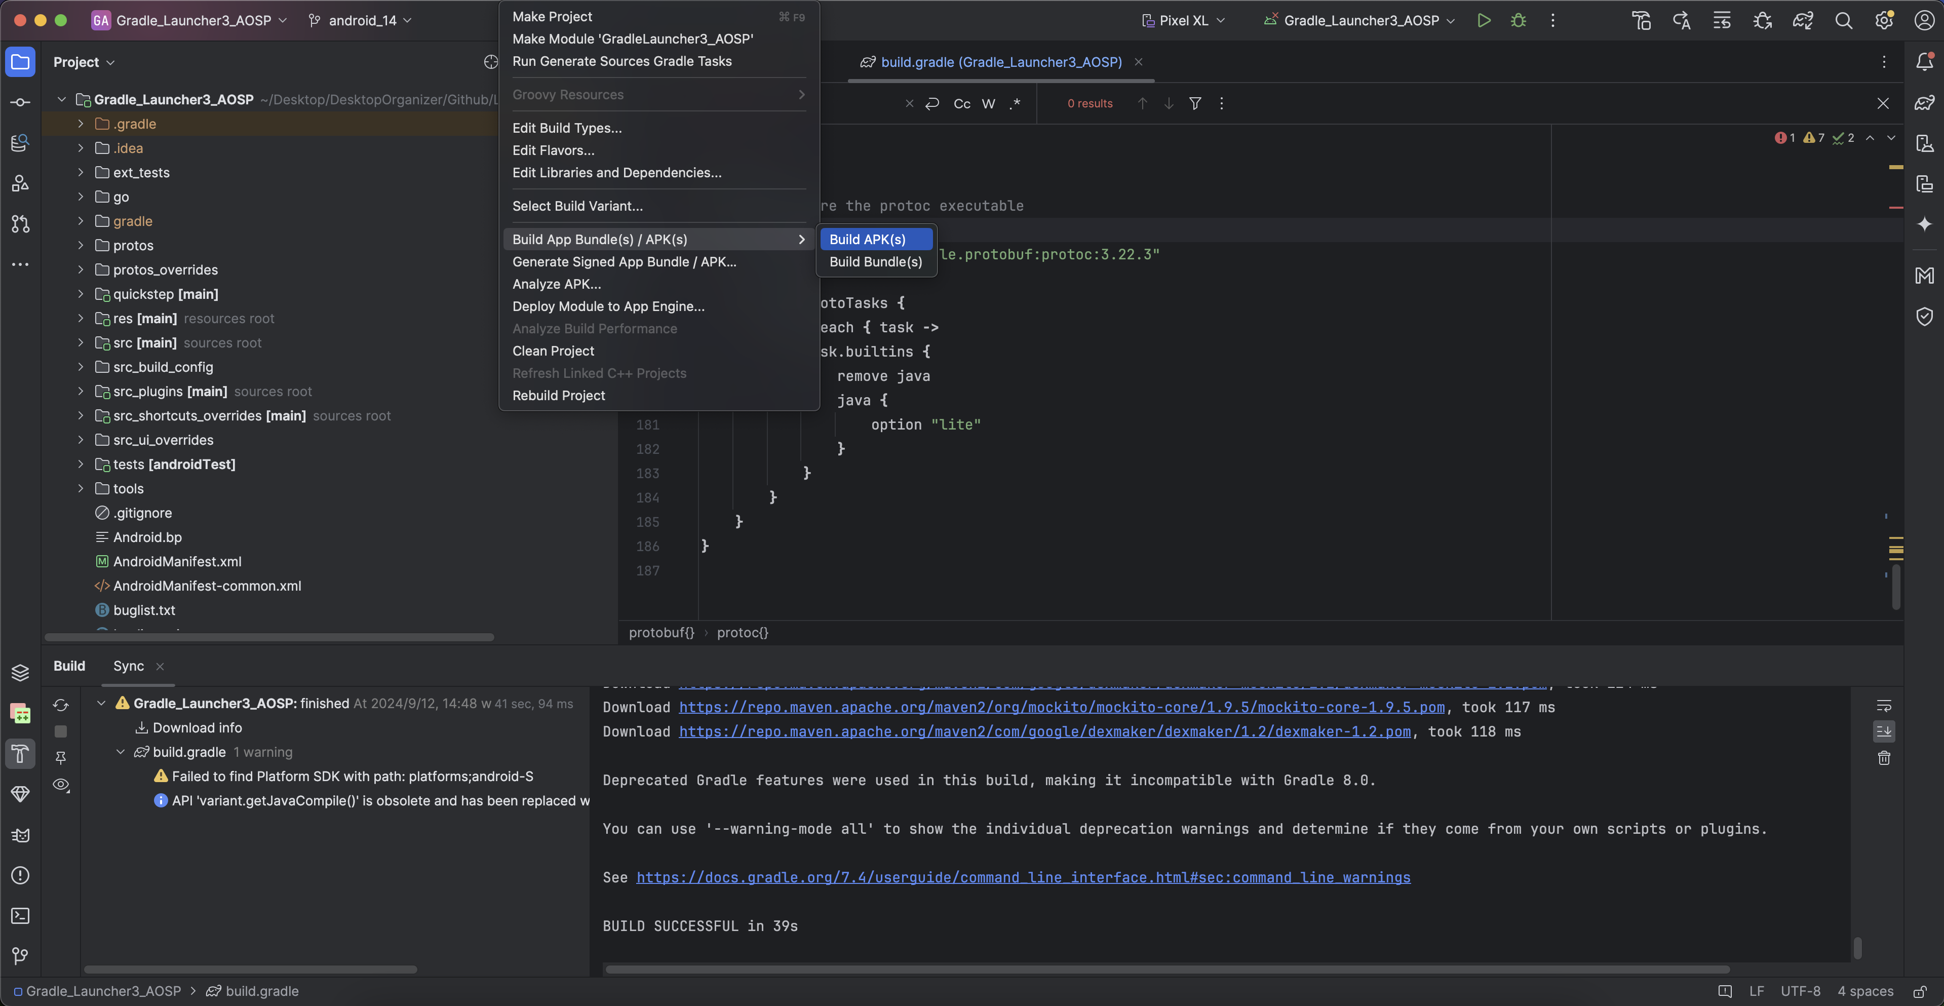Open Logcat tool window

(x=20, y=835)
